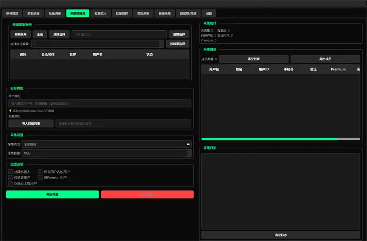This screenshot has height=241, width=367.
Task: Clear the log with 清空日志
Action: point(281,235)
